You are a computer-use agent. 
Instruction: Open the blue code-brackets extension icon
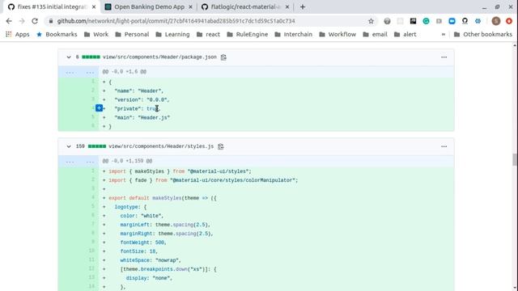click(x=478, y=21)
